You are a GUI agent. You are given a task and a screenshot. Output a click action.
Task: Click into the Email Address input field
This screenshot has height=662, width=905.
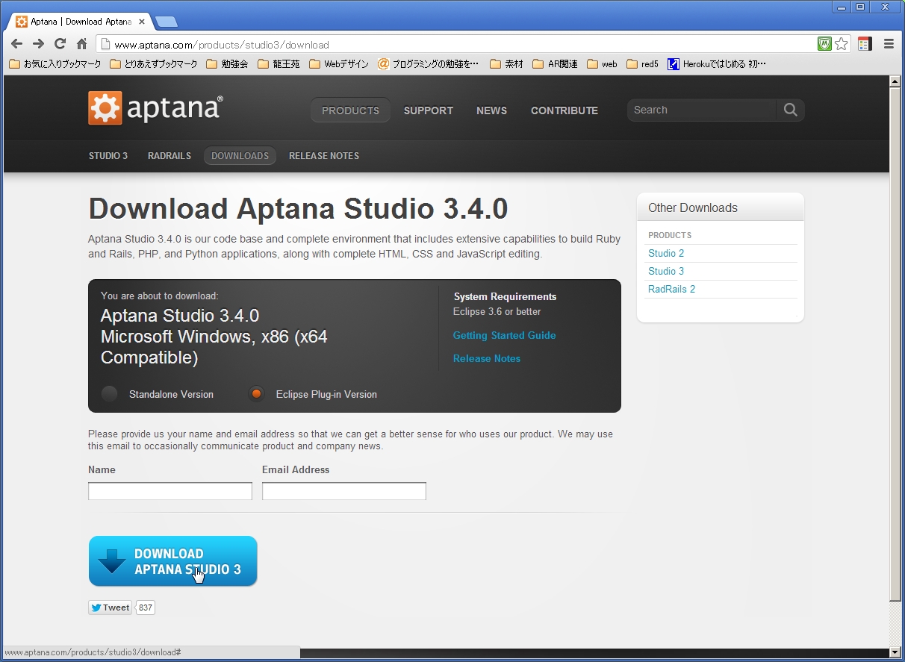344,491
